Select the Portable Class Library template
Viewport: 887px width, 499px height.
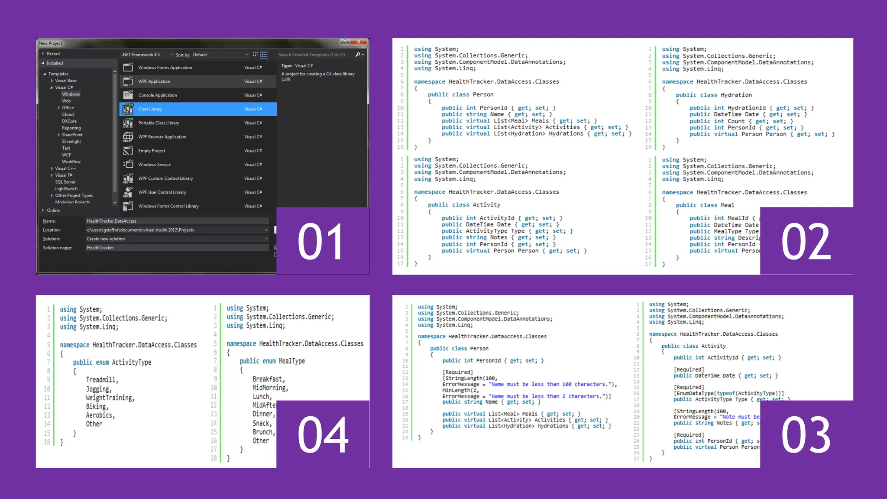point(159,123)
